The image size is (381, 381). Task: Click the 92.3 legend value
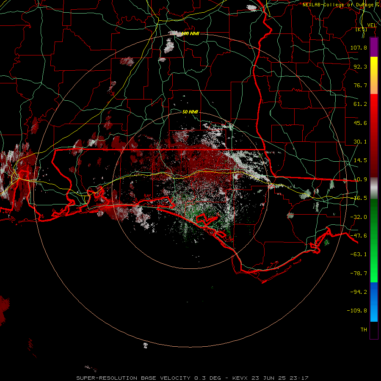tap(360, 66)
